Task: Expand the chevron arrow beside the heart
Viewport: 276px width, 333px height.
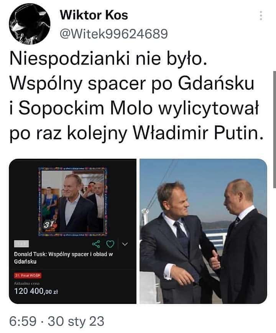Action: click(x=125, y=244)
